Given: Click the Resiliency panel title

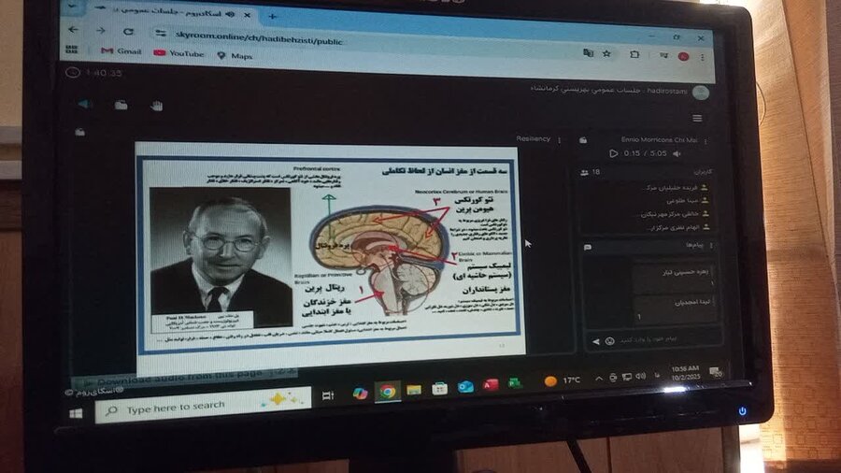Looking at the screenshot, I should click(x=534, y=138).
